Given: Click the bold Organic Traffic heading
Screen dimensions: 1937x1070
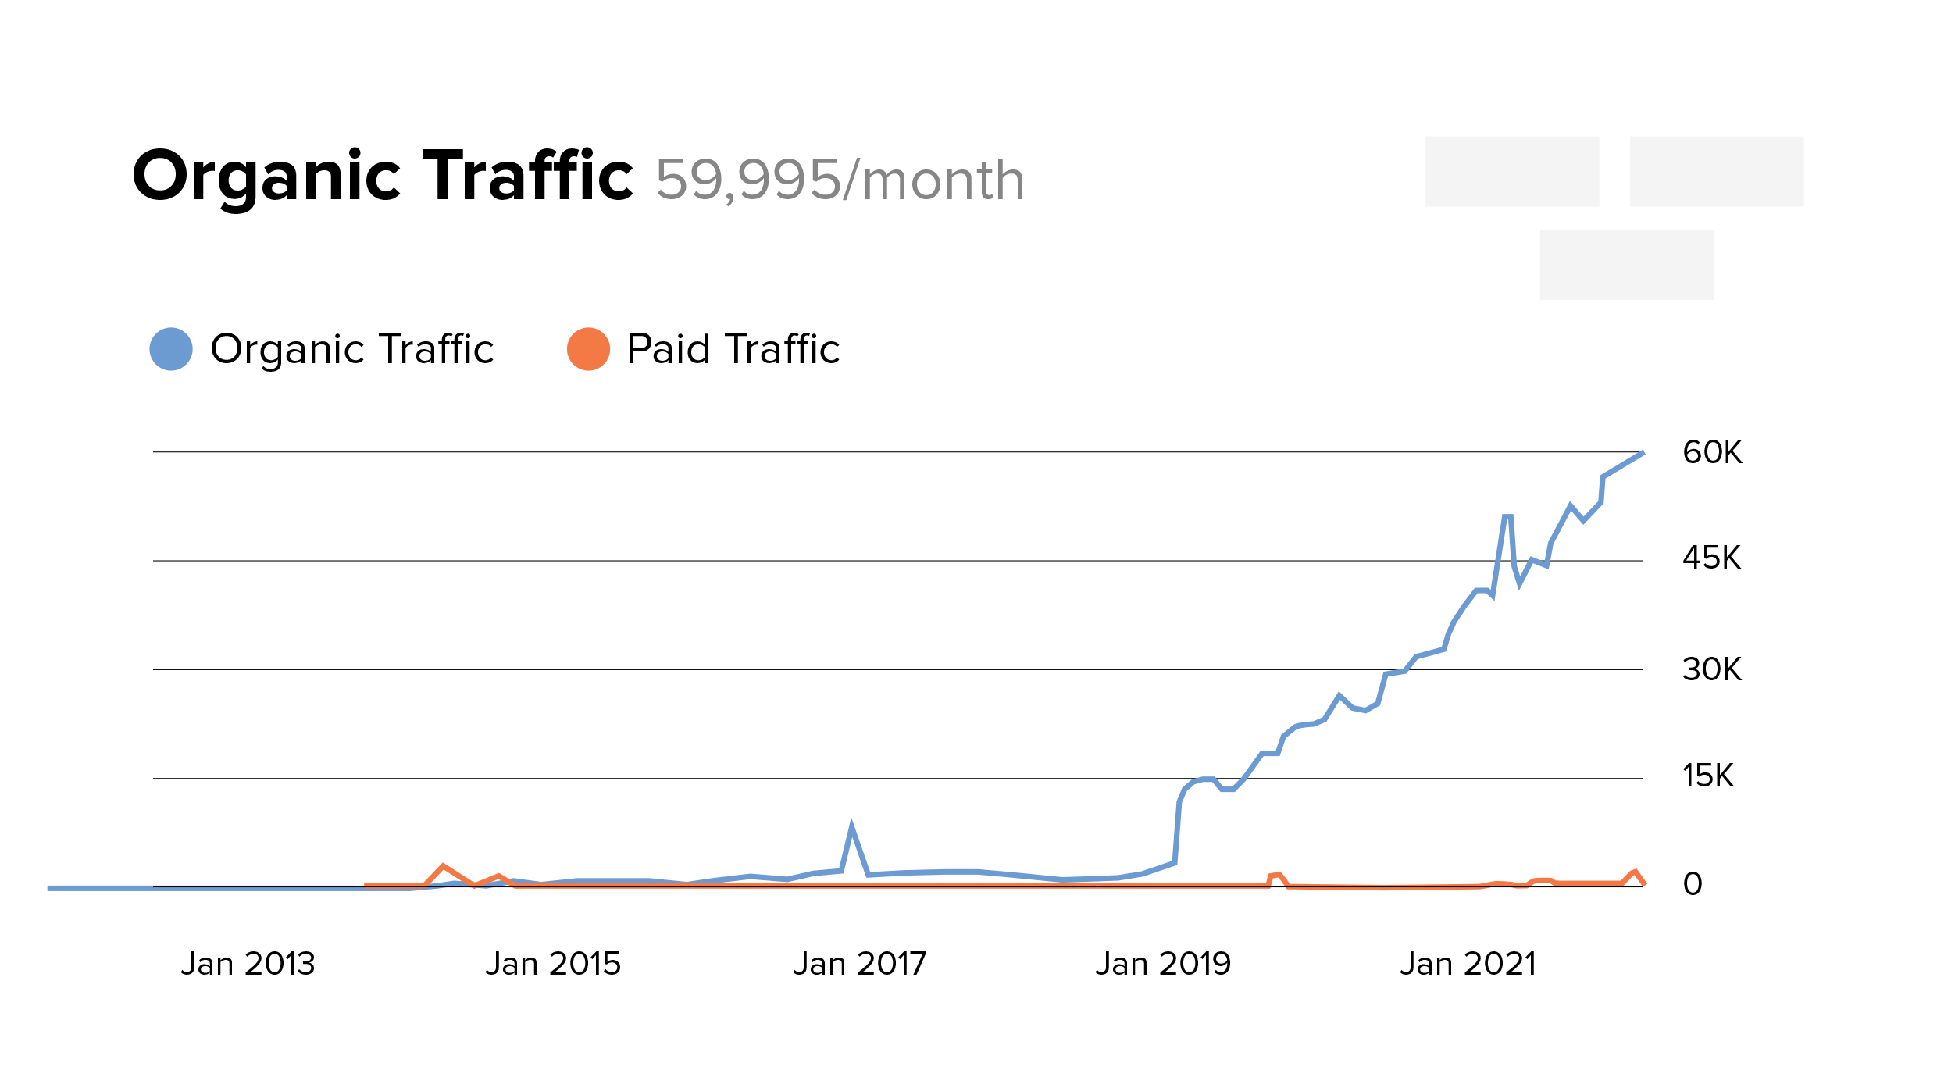Looking at the screenshot, I should pos(383,177).
